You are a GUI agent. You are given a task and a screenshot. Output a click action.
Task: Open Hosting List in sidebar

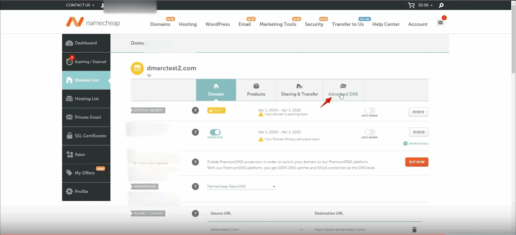coord(86,99)
